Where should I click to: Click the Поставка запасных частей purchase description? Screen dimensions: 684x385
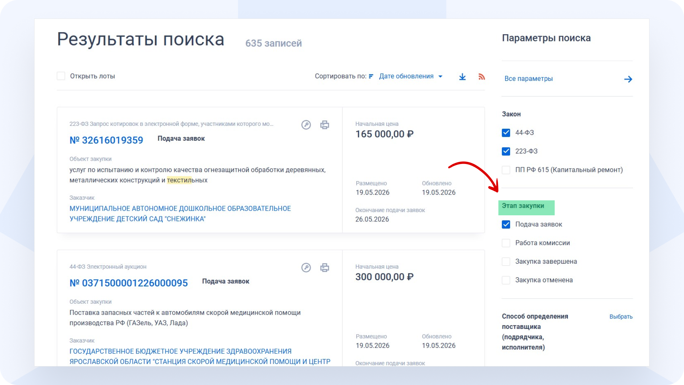tap(185, 318)
